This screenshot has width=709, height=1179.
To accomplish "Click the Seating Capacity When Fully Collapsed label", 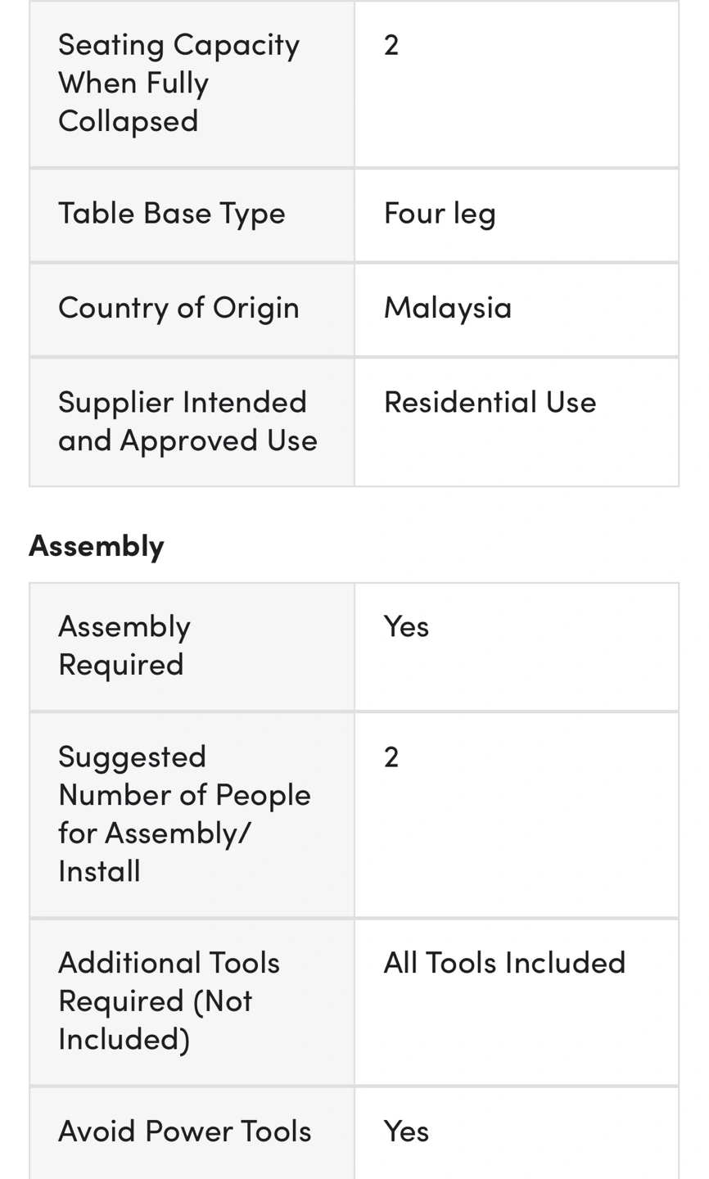I will pos(178,82).
